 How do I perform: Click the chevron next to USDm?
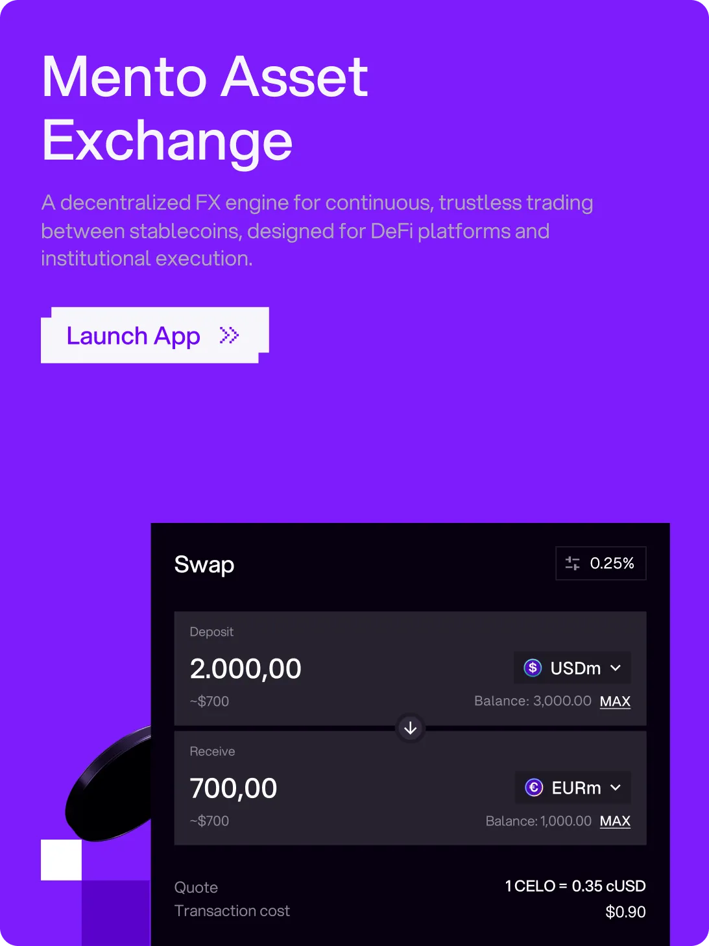[x=615, y=668]
